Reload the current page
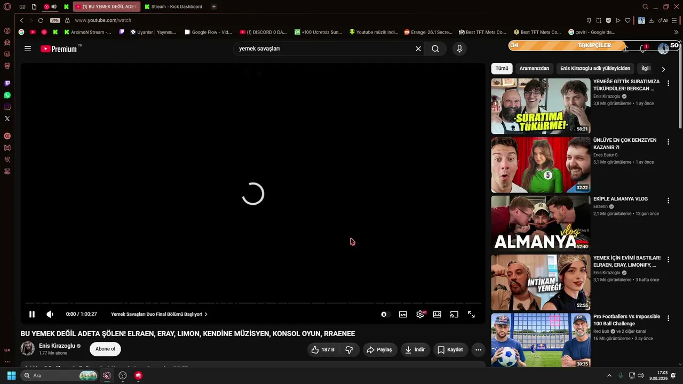This screenshot has height=384, width=683. coord(41,20)
